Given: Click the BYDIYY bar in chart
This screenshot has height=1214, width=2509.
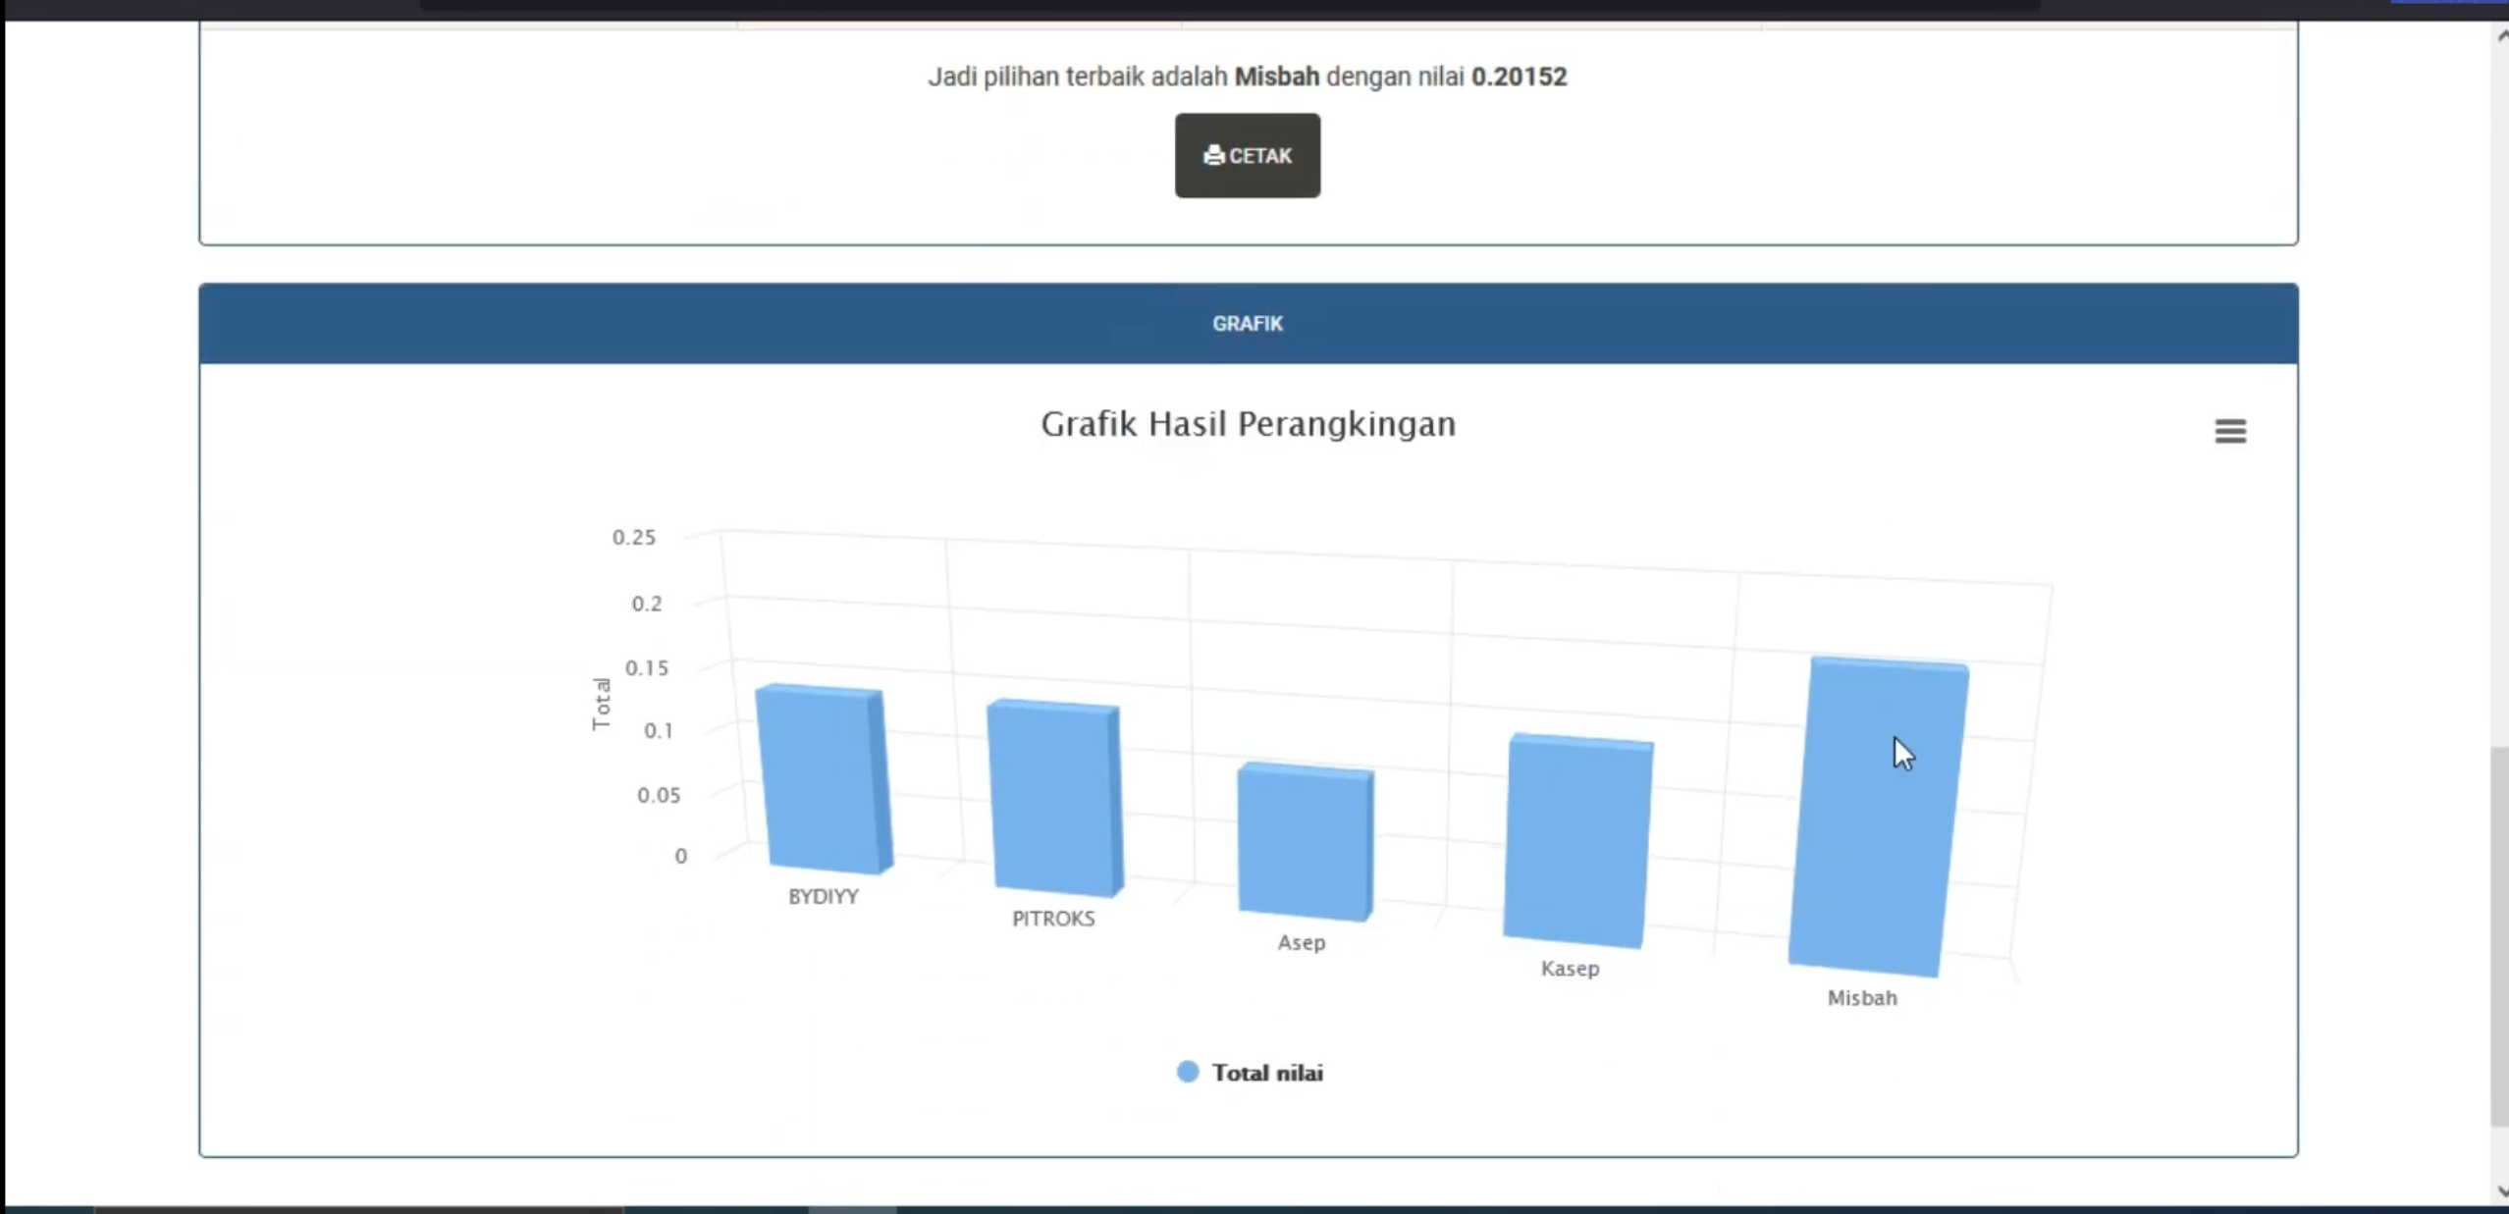Looking at the screenshot, I should coord(824,779).
